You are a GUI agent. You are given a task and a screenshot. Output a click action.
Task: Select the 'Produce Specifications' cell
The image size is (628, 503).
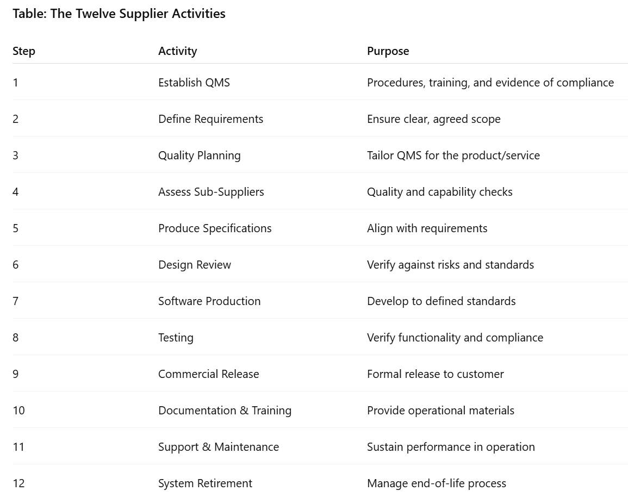click(215, 228)
